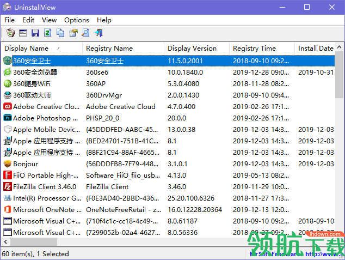Click the Intel(R) Processor Graphics icon

click(8, 198)
